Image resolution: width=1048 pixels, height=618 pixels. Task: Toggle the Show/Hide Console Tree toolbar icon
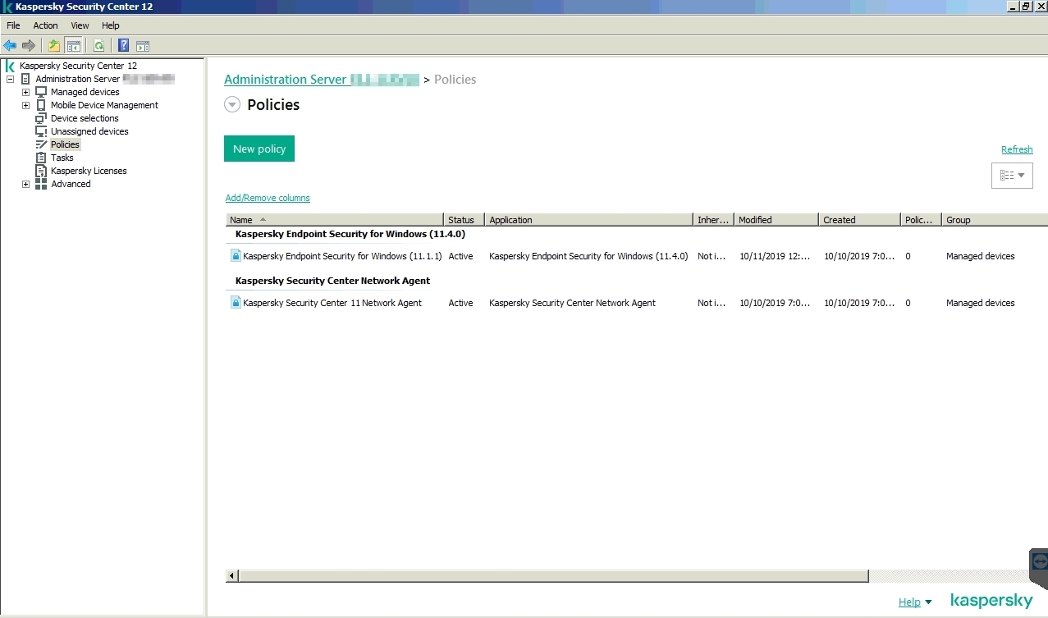point(74,46)
